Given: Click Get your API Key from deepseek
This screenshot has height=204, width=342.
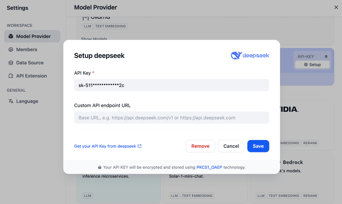Looking at the screenshot, I should pos(105,146).
